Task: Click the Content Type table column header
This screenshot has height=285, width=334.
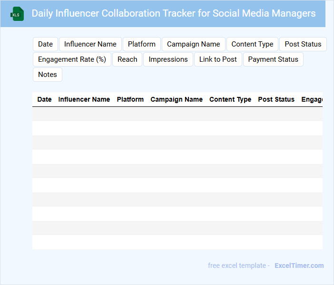Action: click(x=230, y=99)
